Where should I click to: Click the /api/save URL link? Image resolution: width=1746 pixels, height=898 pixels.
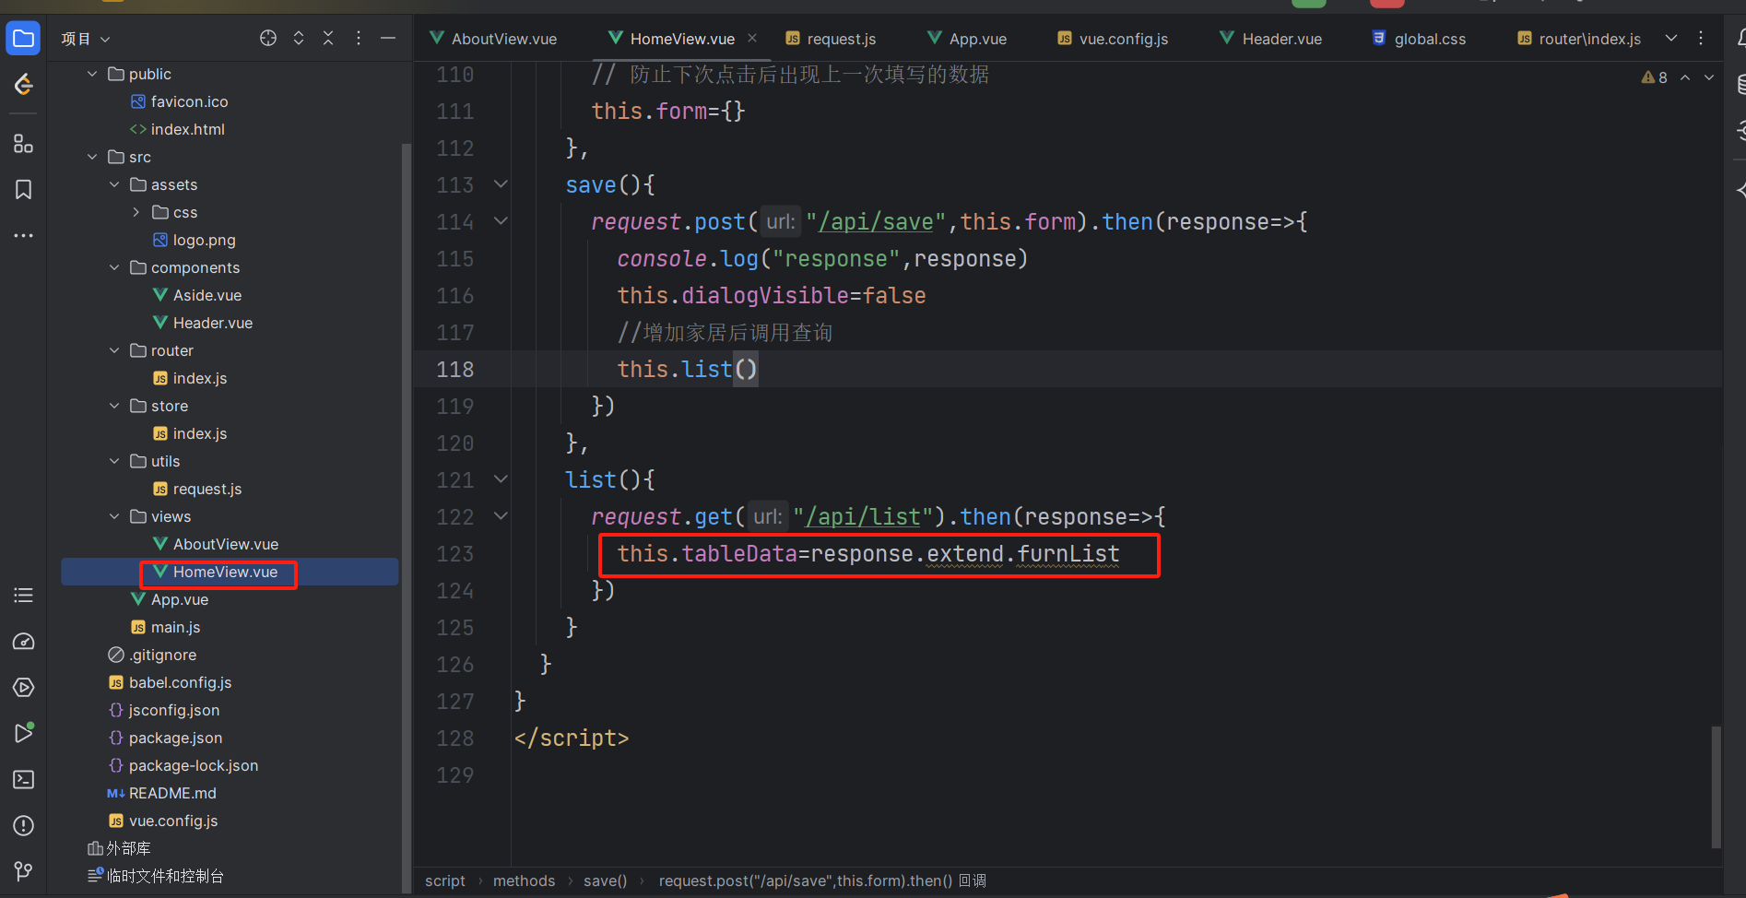click(x=876, y=221)
